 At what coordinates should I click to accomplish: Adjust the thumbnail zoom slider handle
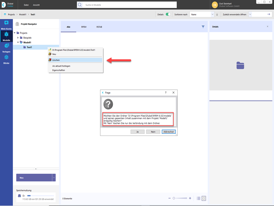click(x=174, y=198)
